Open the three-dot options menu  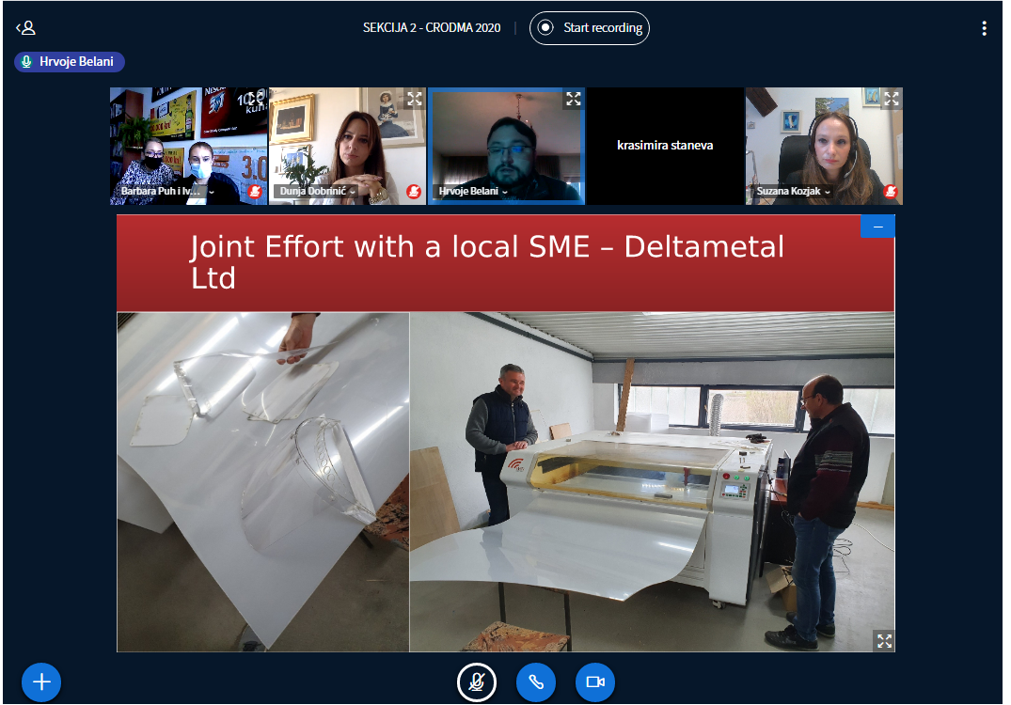984,28
